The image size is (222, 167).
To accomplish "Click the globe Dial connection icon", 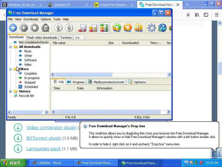I will pyautogui.click(x=162, y=28).
